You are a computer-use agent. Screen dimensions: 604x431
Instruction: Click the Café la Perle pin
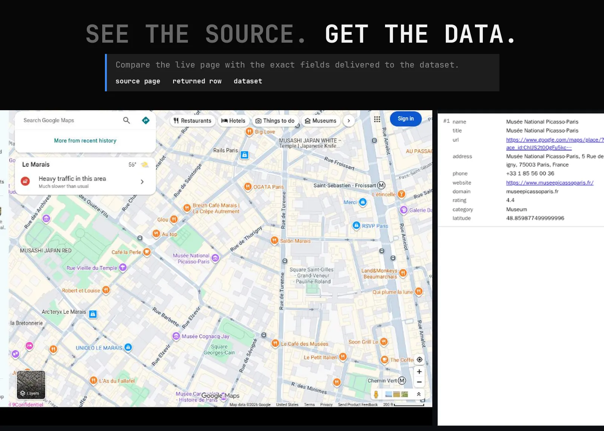147,252
